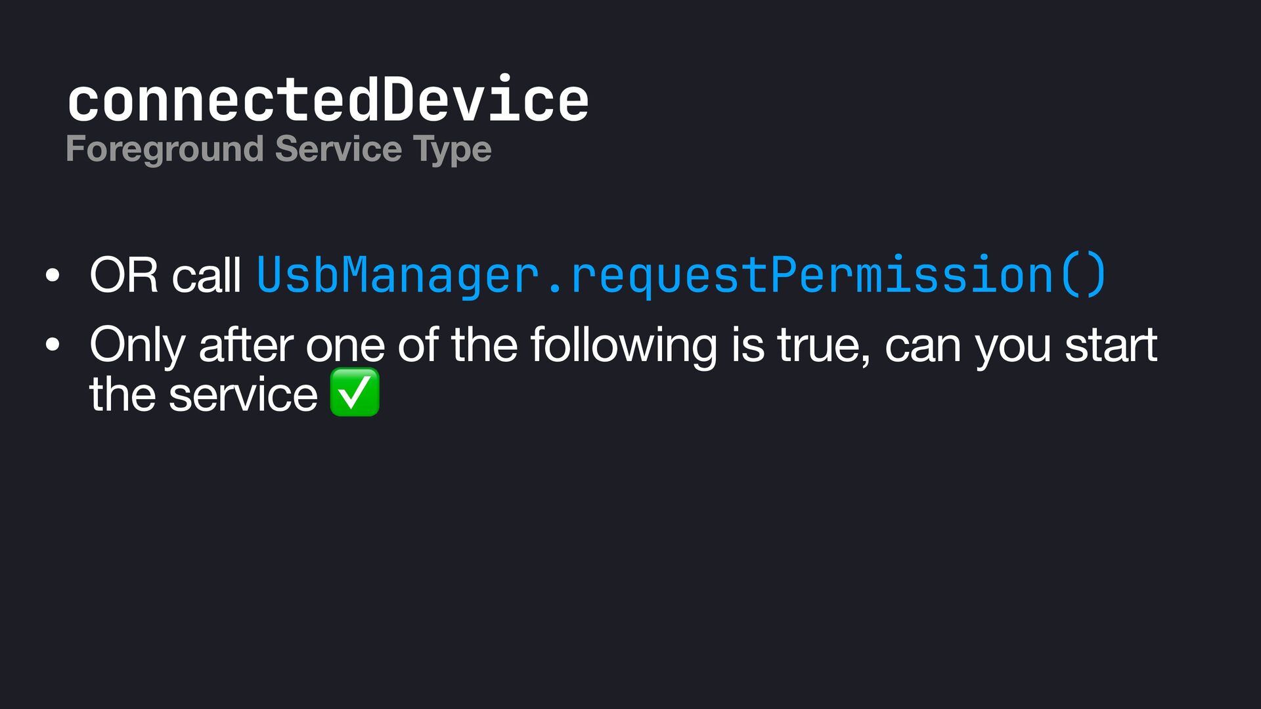This screenshot has width=1261, height=709.
Task: Click the 'can you' text
Action: tap(968, 347)
